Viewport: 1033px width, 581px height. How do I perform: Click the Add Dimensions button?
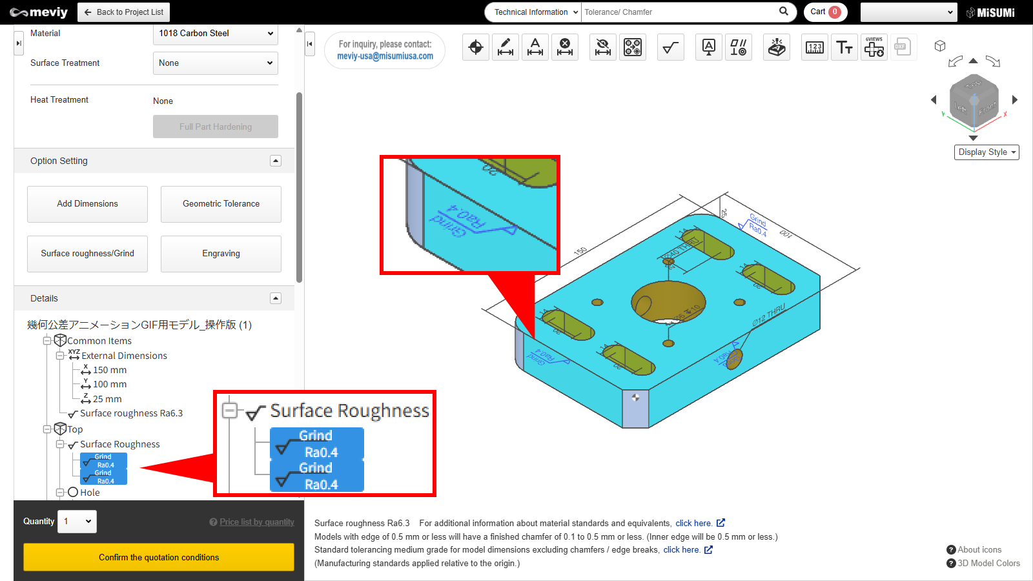87,204
